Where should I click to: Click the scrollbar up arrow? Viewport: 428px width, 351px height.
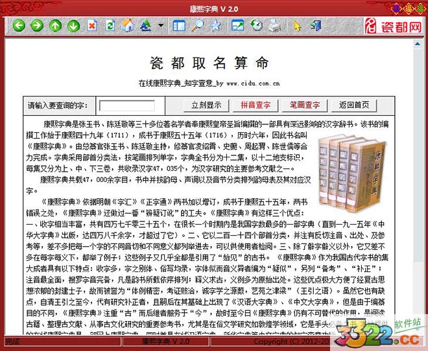[418, 43]
